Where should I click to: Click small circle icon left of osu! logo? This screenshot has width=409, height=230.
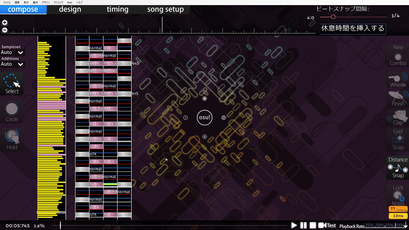coord(185,118)
